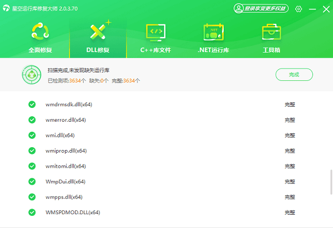
Task: Open the .NET运行库 tab
Action: point(214,38)
